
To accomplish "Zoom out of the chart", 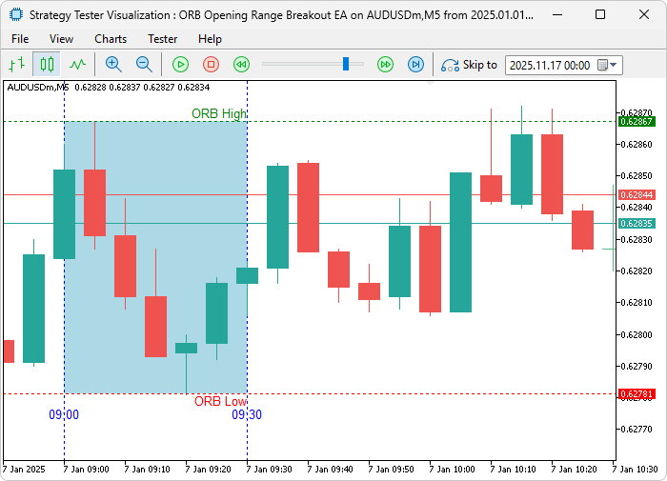I will pos(144,65).
